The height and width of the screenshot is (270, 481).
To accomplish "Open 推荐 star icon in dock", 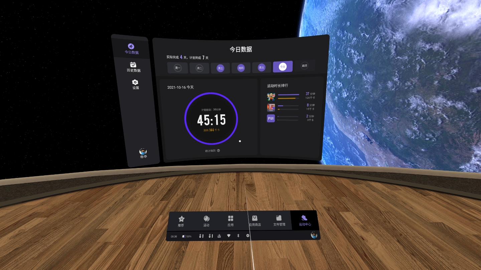I will tap(181, 221).
